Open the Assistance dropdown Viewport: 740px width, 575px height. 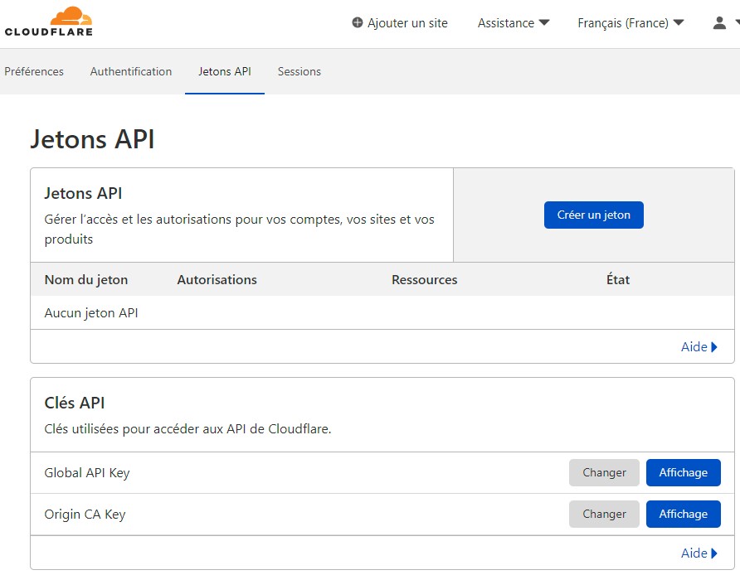(x=513, y=23)
